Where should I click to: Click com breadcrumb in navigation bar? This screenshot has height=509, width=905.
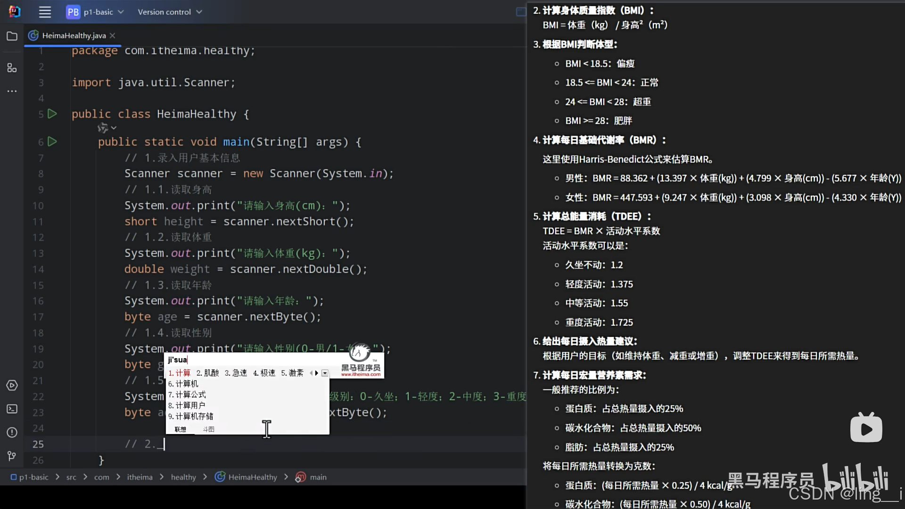tap(101, 477)
